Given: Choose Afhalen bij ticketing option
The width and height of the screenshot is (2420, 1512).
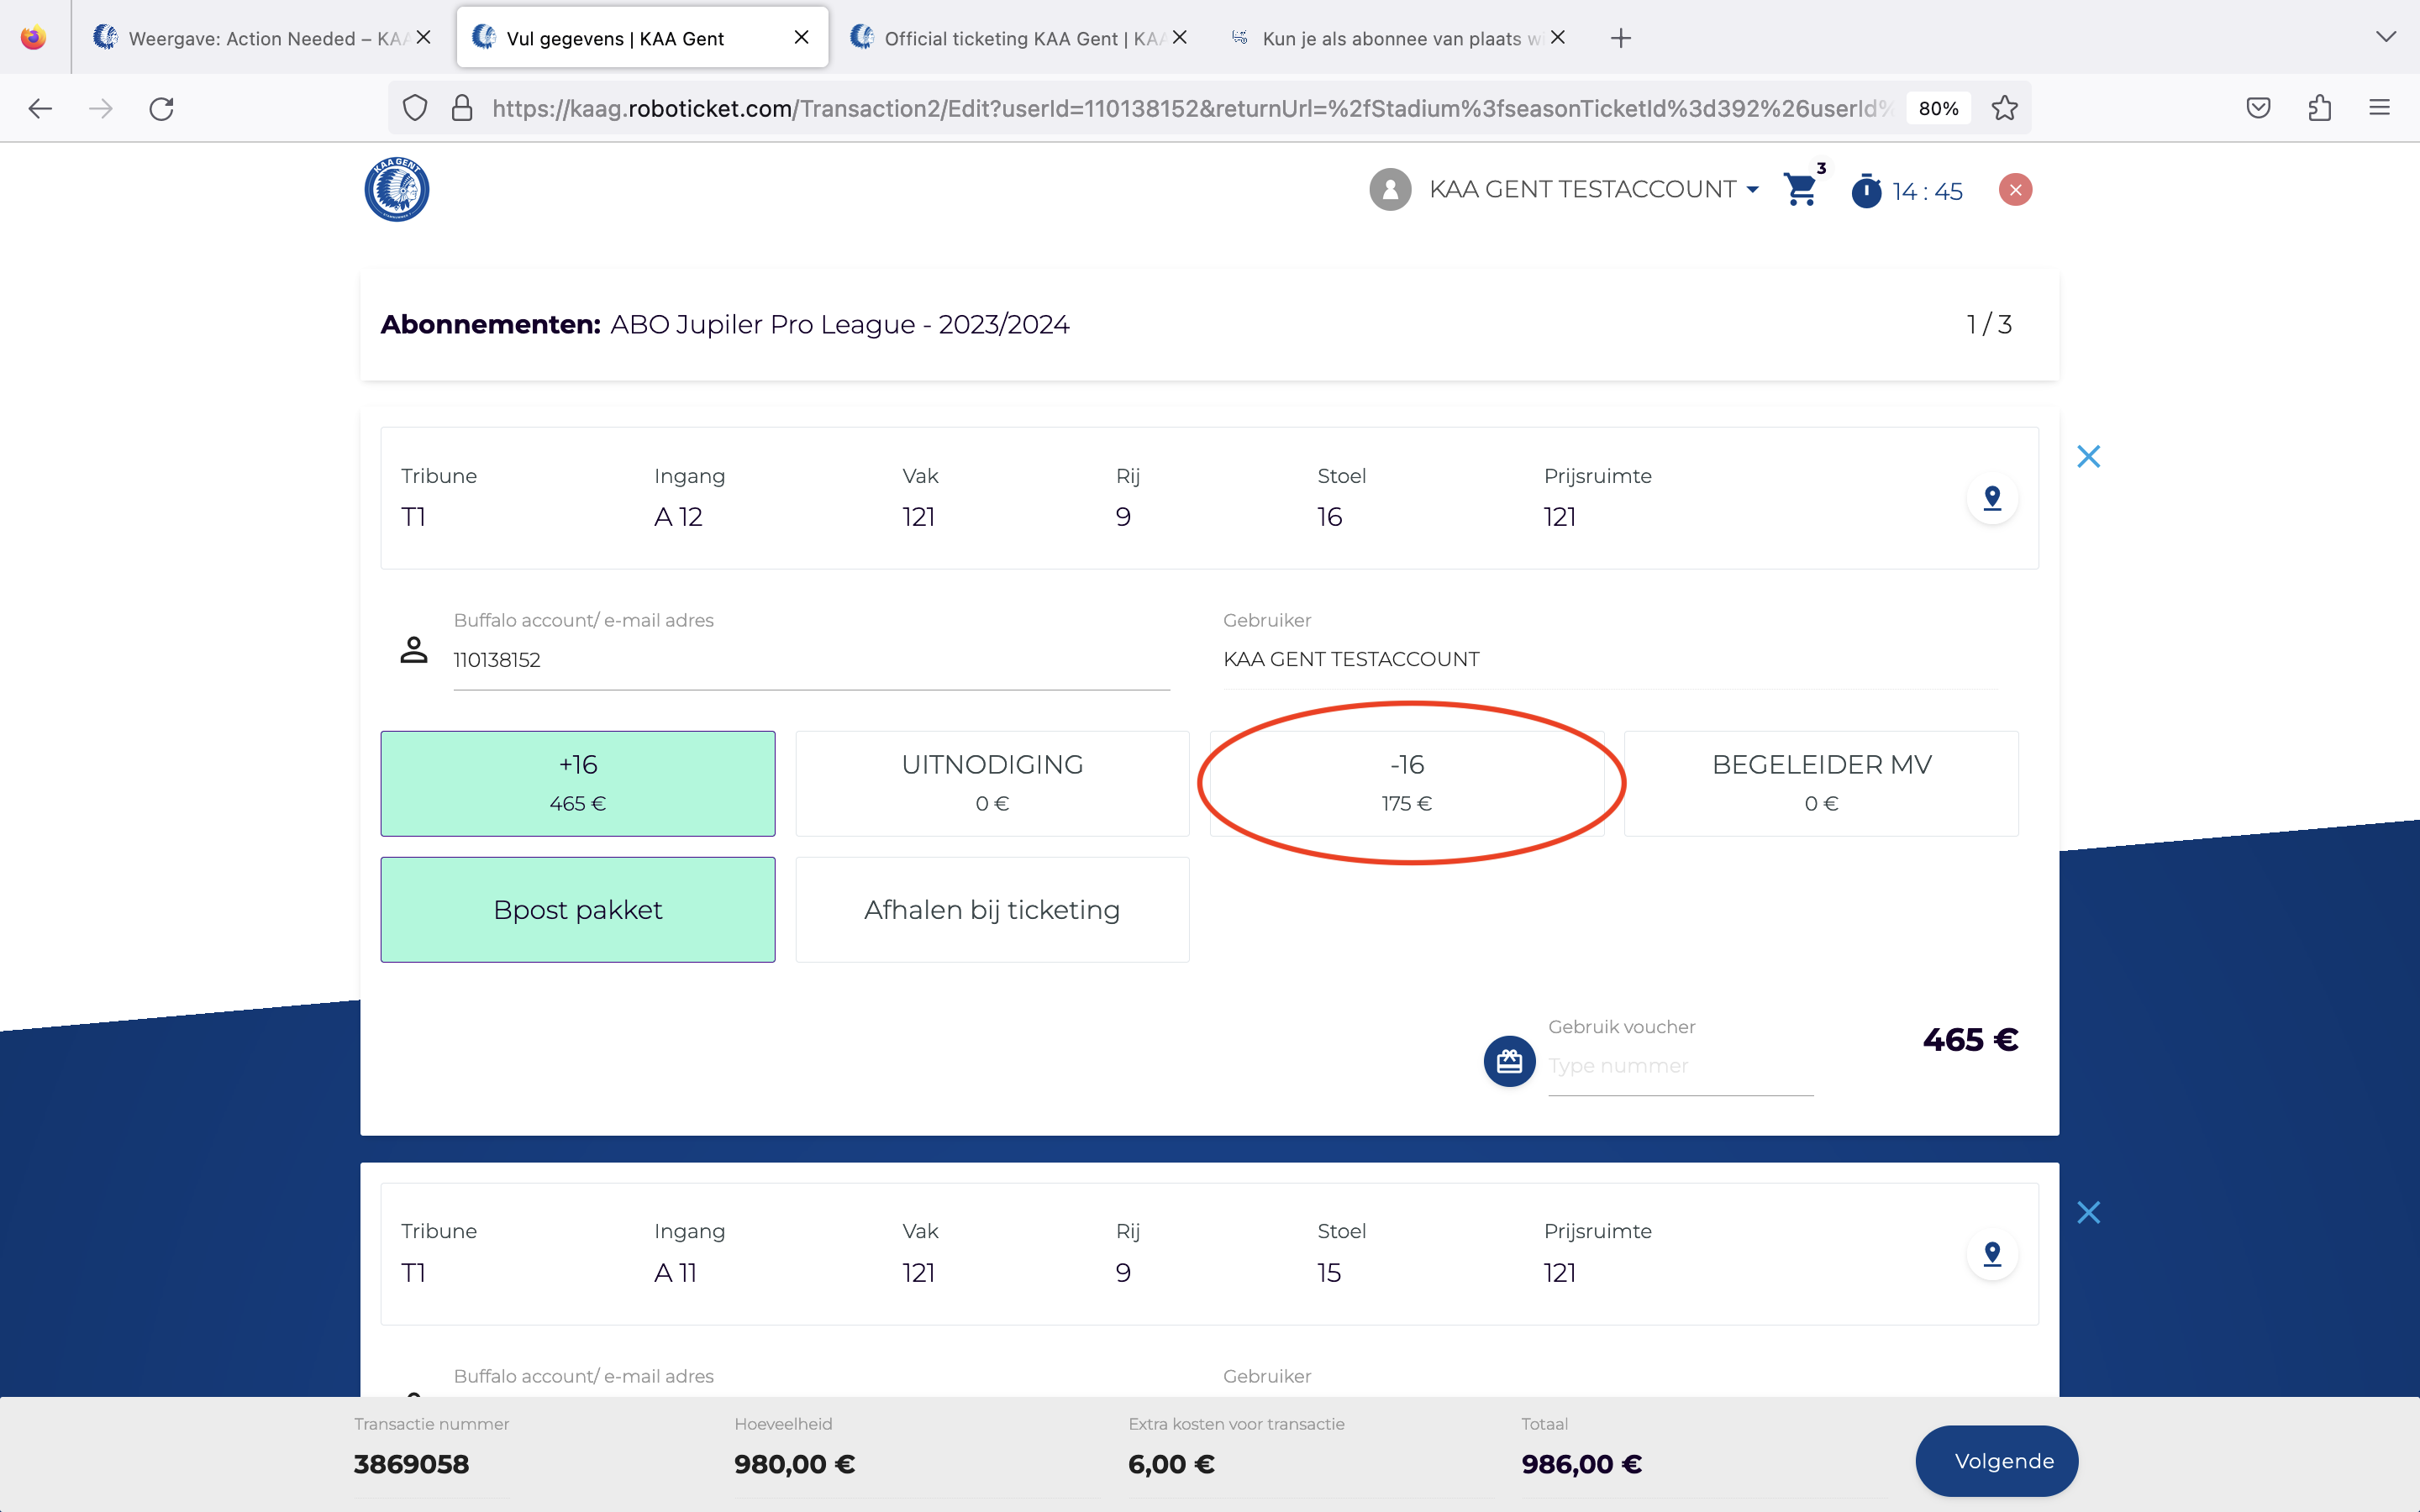Looking at the screenshot, I should pos(992,909).
